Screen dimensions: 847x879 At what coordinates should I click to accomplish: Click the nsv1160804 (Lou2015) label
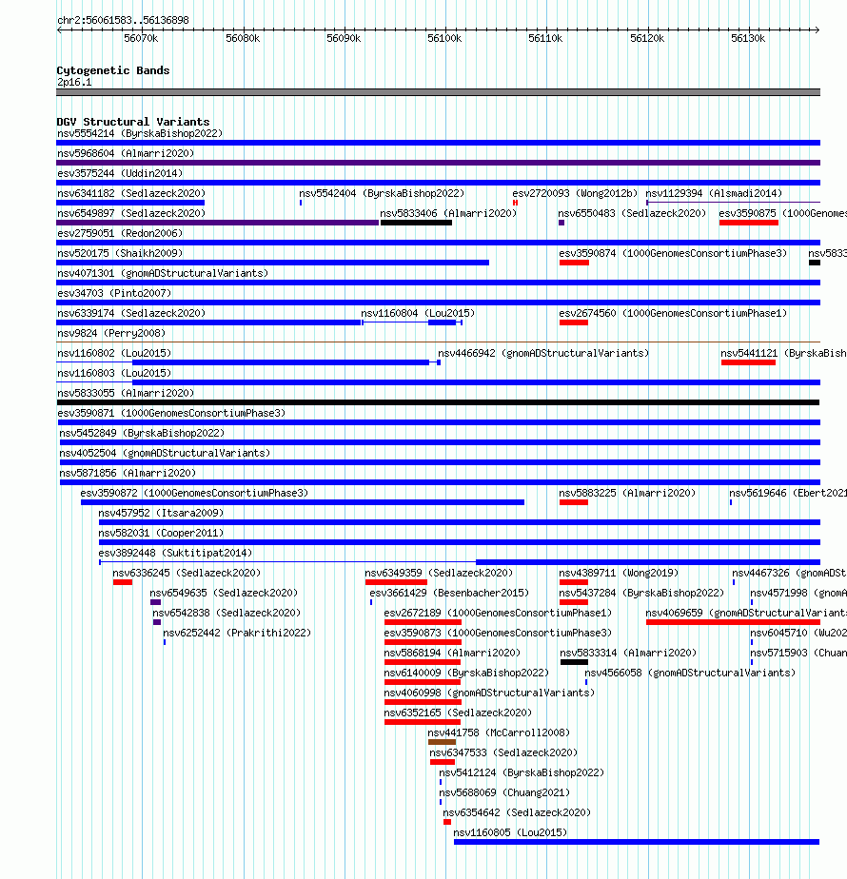pyautogui.click(x=418, y=313)
